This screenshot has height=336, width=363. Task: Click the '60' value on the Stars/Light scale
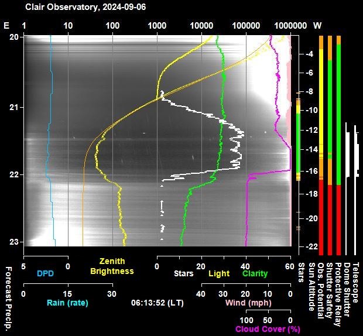click(289, 266)
